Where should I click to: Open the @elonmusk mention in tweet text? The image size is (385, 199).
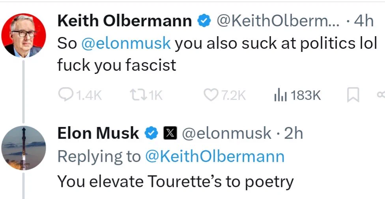pyautogui.click(x=126, y=43)
